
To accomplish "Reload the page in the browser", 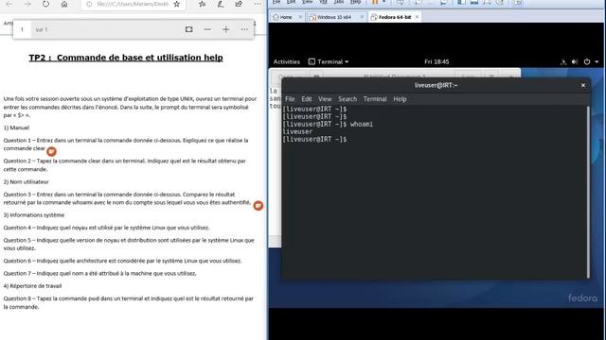I will point(45,4).
